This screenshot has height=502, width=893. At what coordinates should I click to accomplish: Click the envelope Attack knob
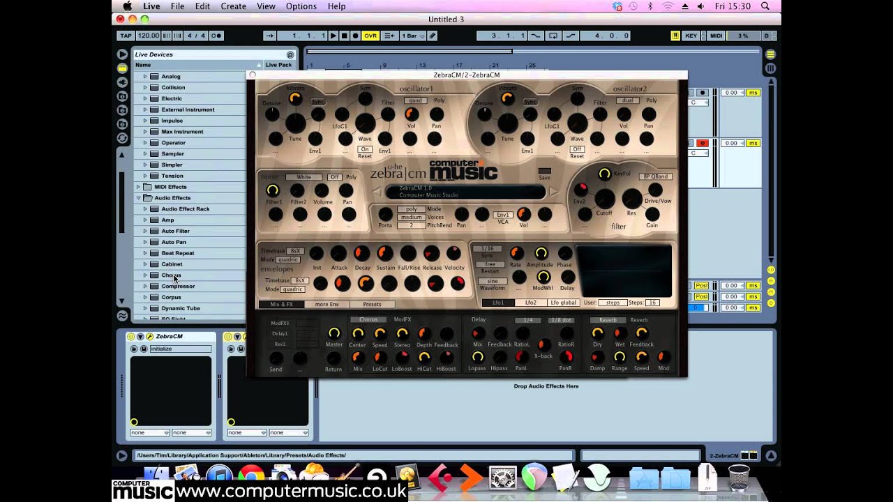pos(339,254)
